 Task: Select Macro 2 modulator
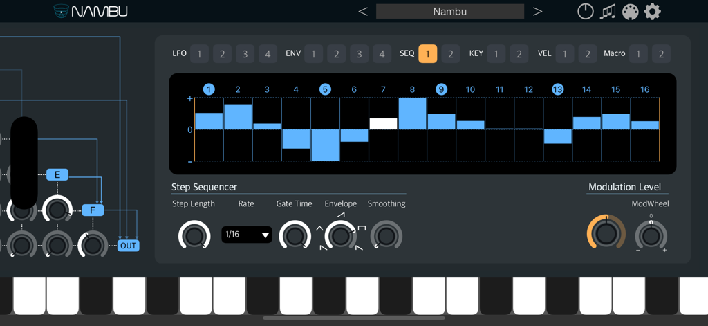[x=662, y=54]
